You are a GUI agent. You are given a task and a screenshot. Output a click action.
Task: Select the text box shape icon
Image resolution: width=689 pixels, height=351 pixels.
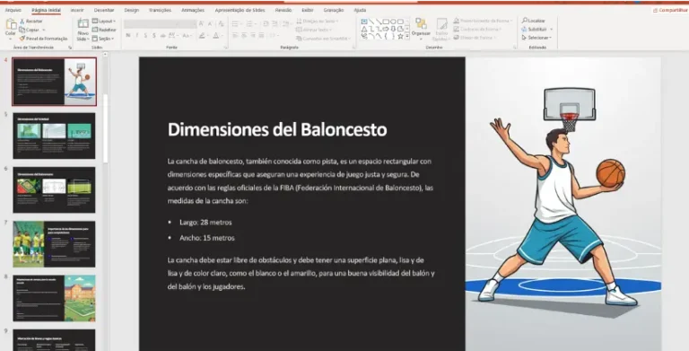pyautogui.click(x=364, y=22)
